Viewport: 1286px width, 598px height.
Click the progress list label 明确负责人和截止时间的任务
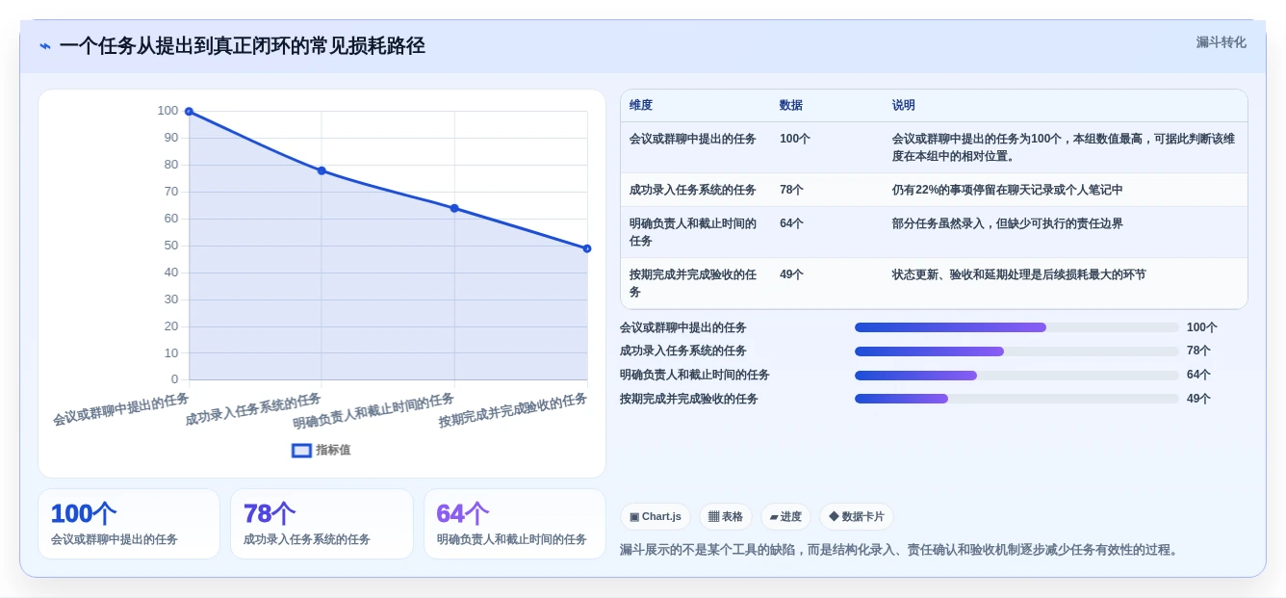coord(695,376)
